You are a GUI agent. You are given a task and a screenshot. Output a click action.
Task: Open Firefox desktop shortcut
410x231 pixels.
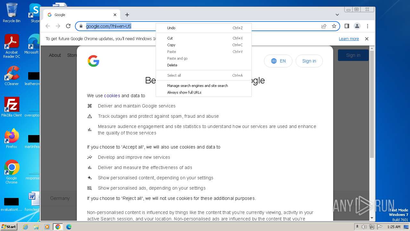pyautogui.click(x=12, y=139)
